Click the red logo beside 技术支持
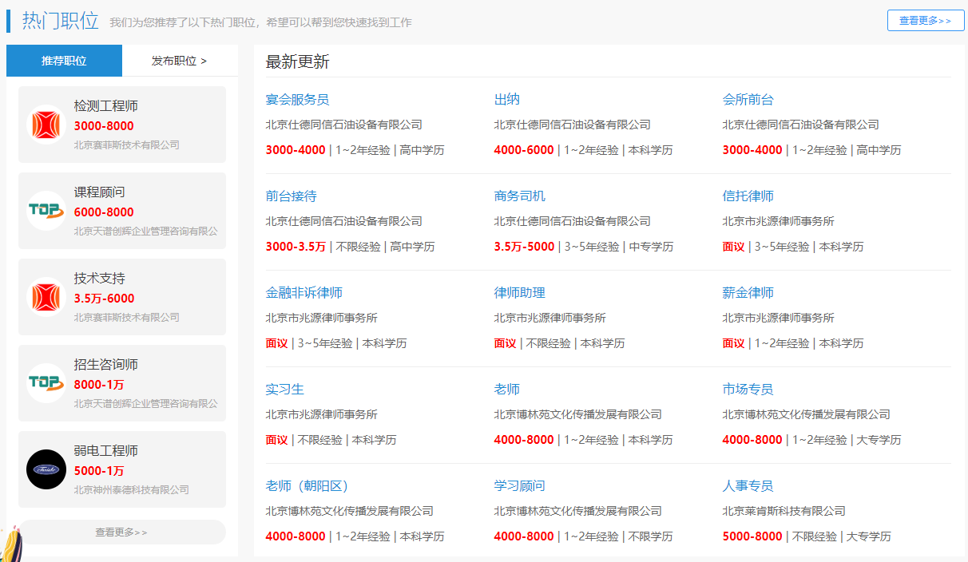The width and height of the screenshot is (968, 562). click(46, 297)
